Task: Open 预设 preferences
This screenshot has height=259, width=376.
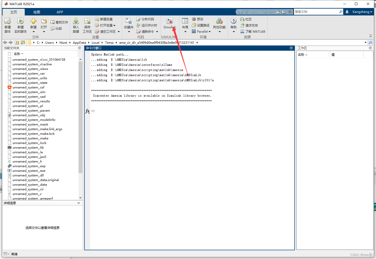Action: pyautogui.click(x=198, y=19)
